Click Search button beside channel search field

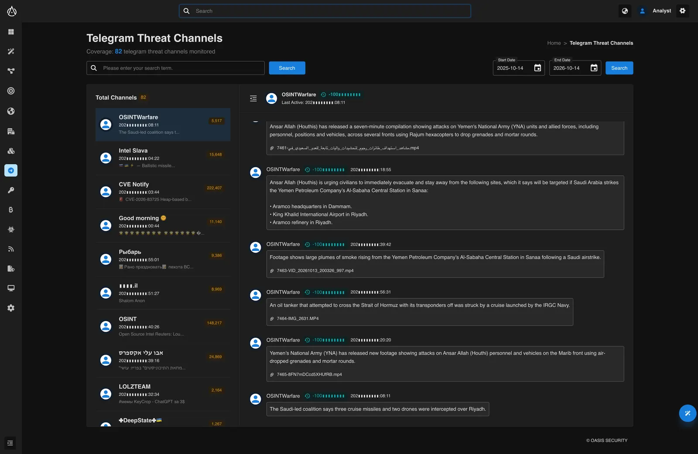click(x=287, y=68)
